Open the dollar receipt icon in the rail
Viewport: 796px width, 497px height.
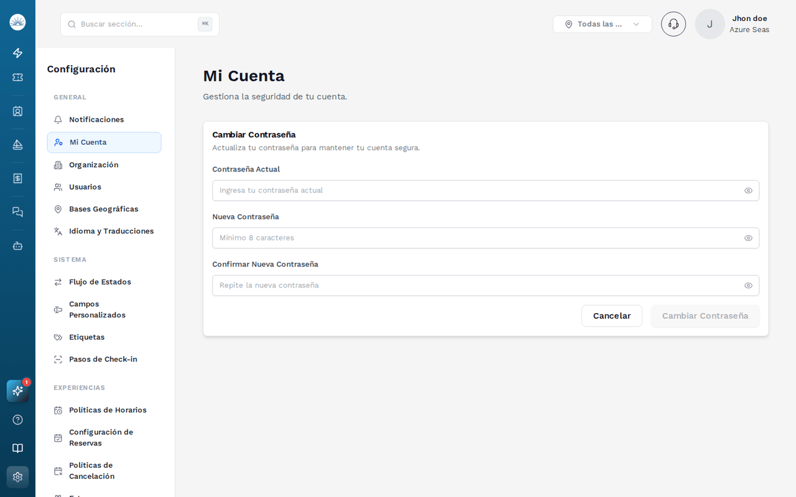[x=17, y=178]
